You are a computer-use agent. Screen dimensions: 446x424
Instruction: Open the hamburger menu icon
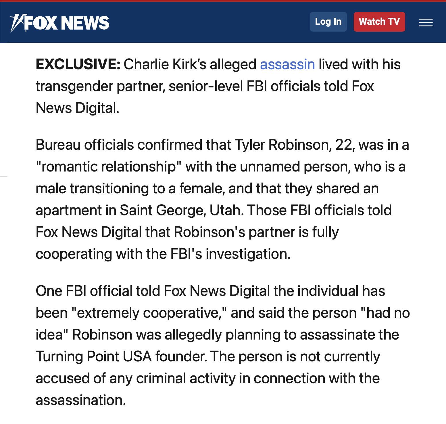tap(426, 22)
